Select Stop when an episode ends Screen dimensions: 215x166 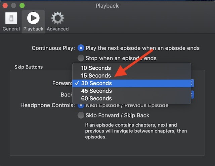coord(81,58)
